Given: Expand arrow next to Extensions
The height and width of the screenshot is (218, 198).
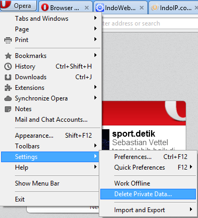Looking at the screenshot, I should coord(96,87).
